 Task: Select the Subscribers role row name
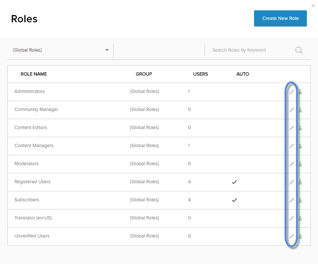pyautogui.click(x=27, y=200)
